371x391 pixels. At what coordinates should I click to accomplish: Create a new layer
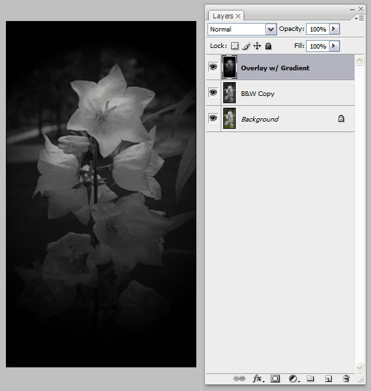(x=328, y=379)
